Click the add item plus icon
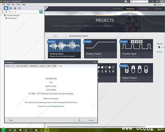165x132 pixels. click(10, 12)
